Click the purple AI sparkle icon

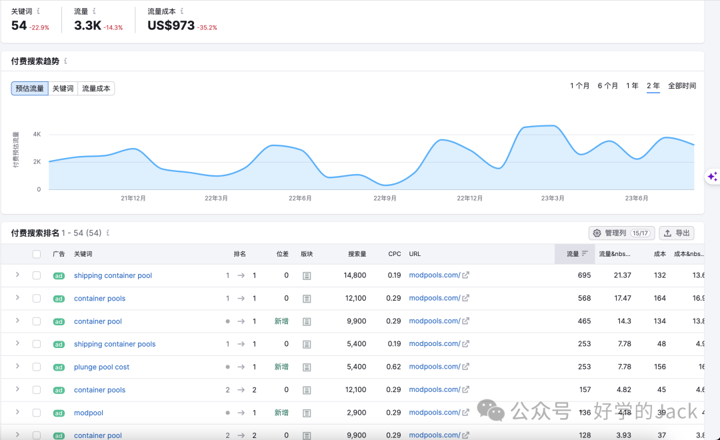(712, 177)
